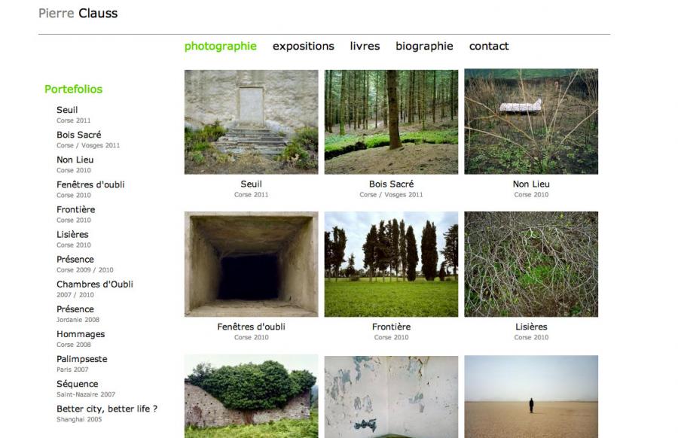Open the Hommages sidebar link

(x=81, y=334)
